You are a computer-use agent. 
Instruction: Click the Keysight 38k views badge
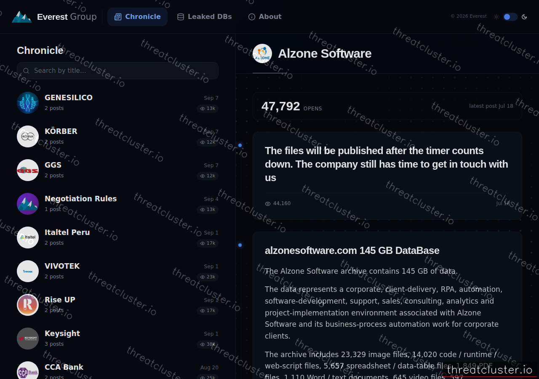coord(208,344)
